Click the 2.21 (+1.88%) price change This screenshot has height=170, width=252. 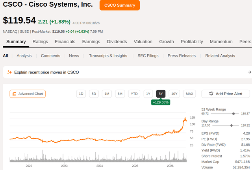(54, 22)
